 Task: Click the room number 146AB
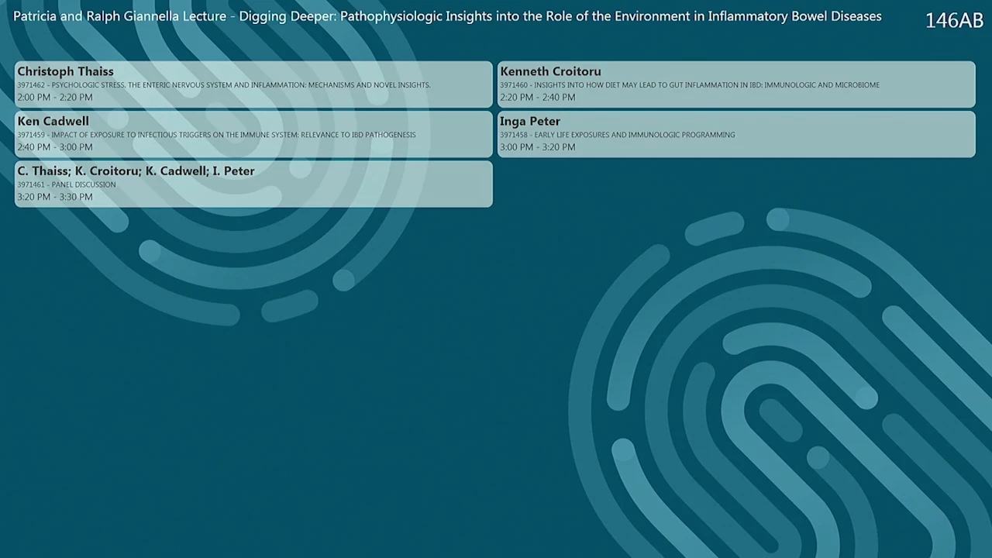[x=954, y=21]
